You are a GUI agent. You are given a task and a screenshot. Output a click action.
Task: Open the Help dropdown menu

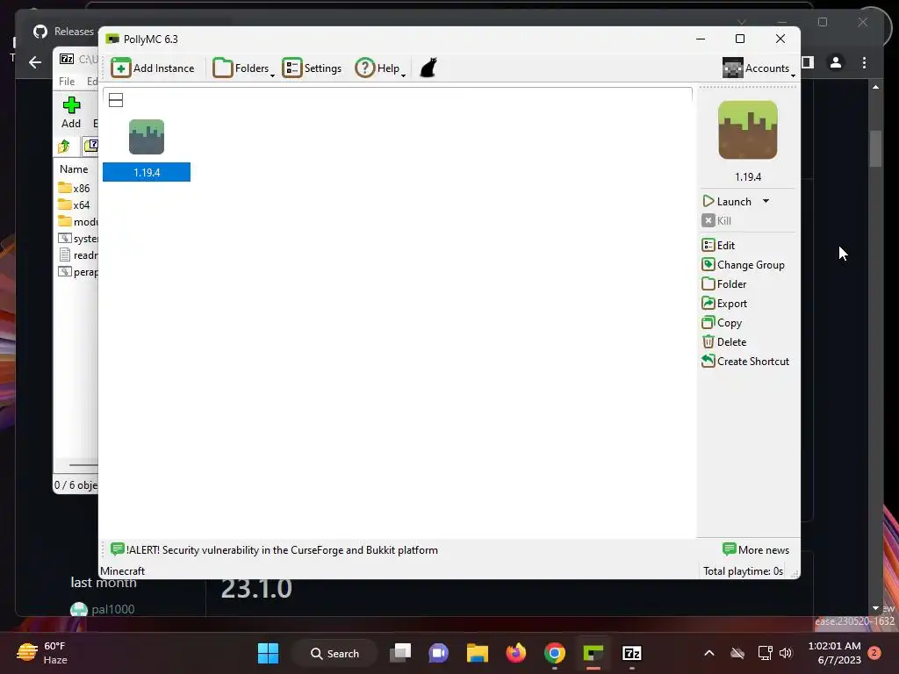pos(380,68)
